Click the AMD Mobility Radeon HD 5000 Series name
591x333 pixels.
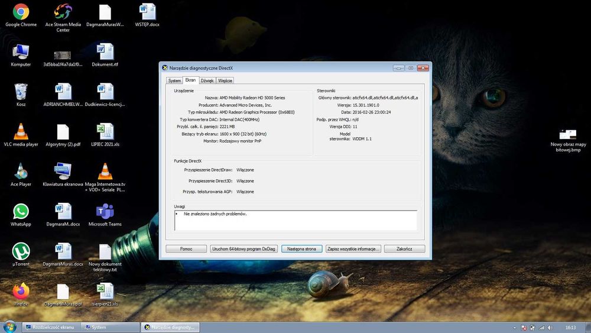click(252, 98)
